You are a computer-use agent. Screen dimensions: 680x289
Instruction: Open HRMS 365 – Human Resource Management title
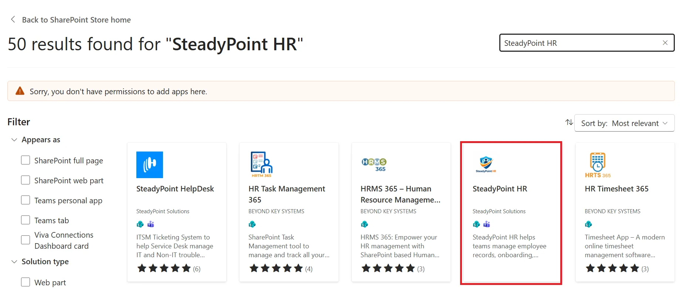pos(401,194)
